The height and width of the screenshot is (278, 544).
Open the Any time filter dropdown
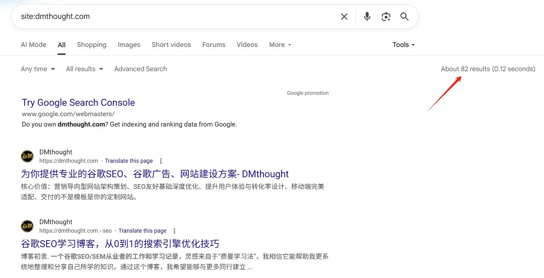click(x=38, y=69)
